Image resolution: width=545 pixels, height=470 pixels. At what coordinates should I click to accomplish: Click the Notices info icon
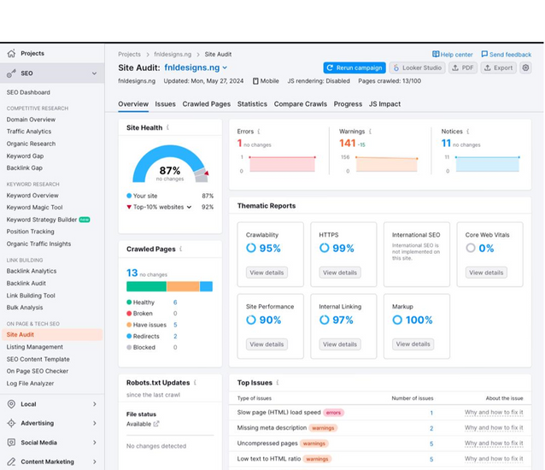point(468,132)
